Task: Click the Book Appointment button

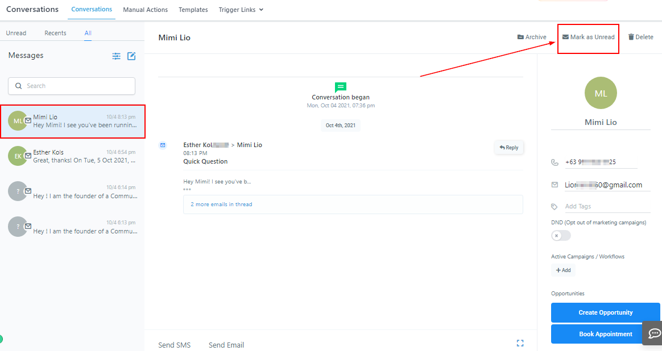Action: (605, 334)
